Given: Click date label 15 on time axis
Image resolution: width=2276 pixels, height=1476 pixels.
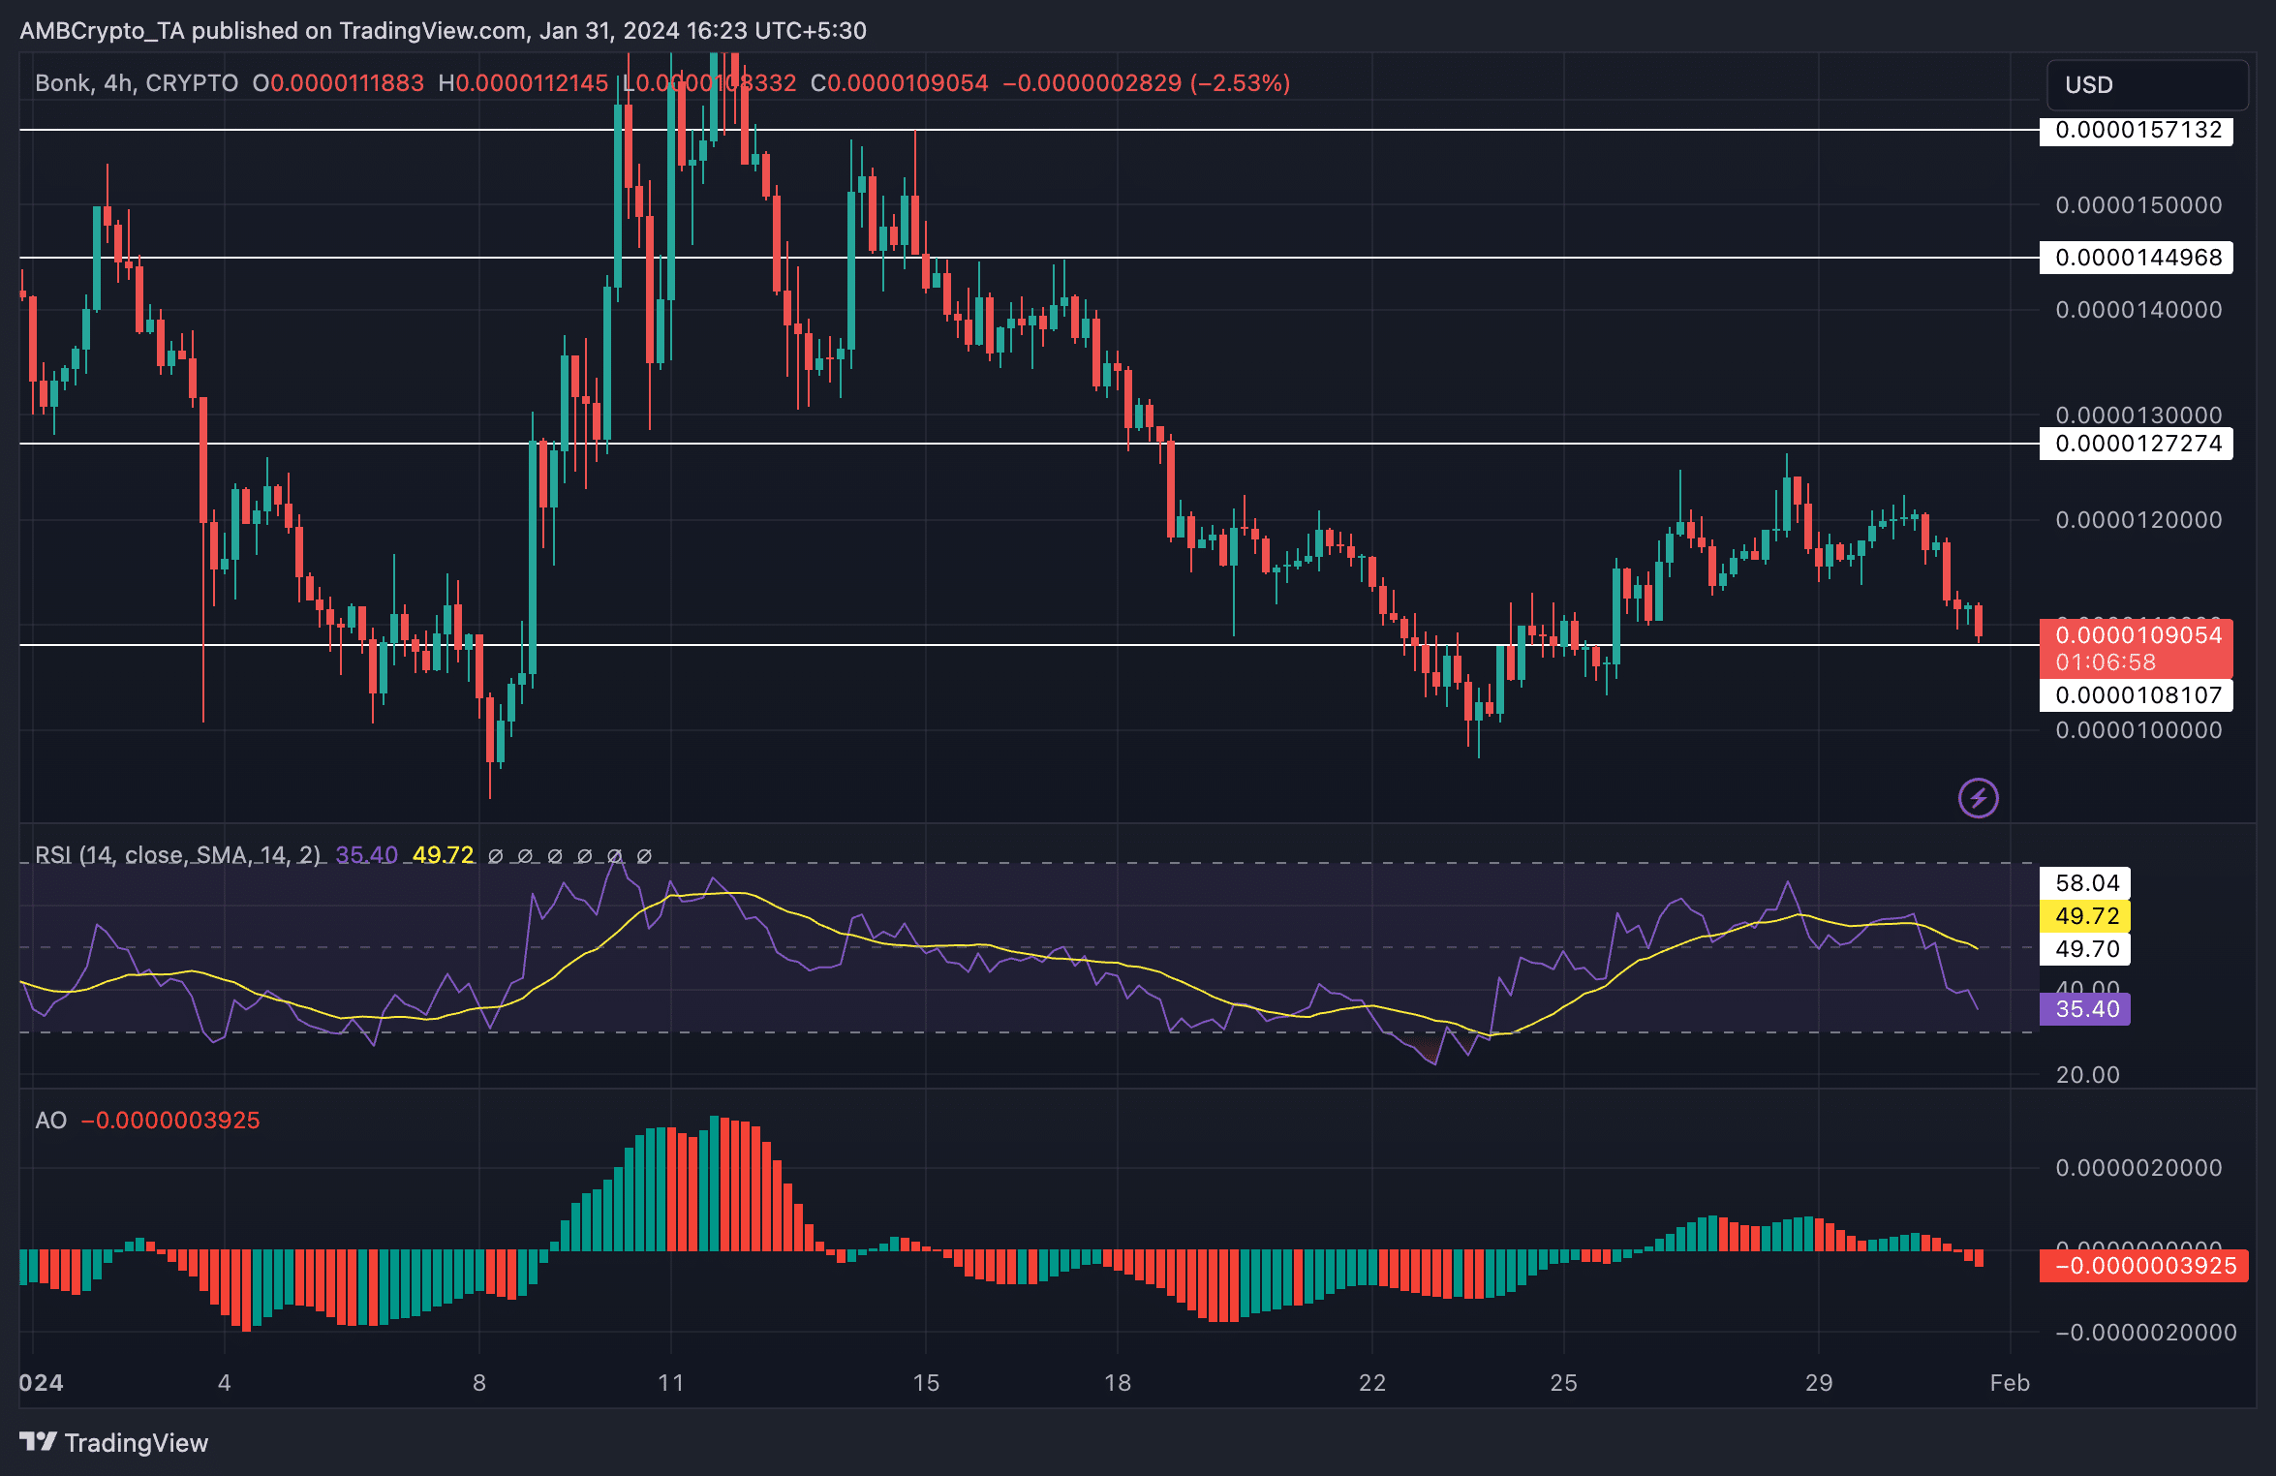Looking at the screenshot, I should [x=926, y=1383].
